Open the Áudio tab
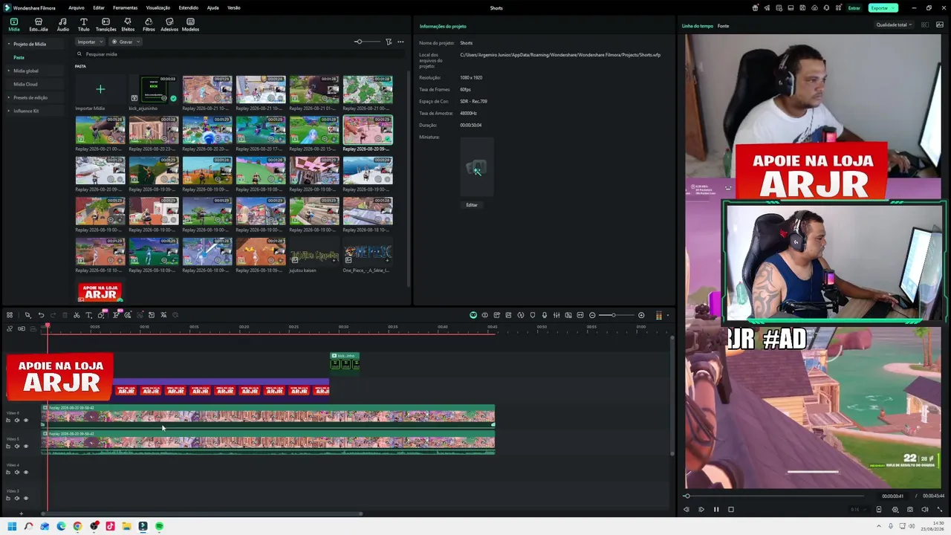 63,25
